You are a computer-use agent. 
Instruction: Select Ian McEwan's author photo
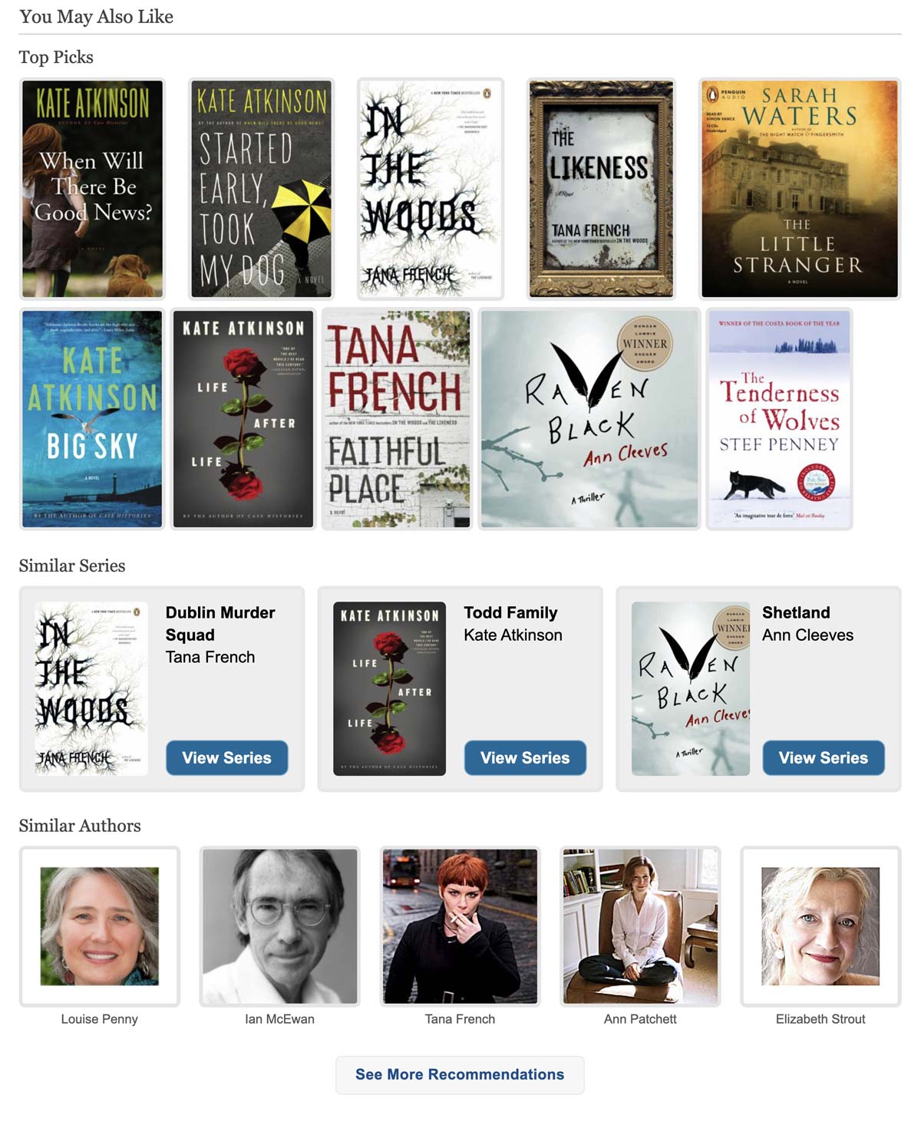point(280,926)
